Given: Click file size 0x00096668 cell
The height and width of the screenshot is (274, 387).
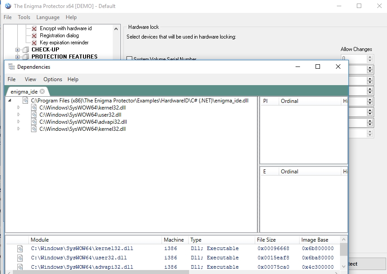Looking at the screenshot, I should click(x=273, y=248).
